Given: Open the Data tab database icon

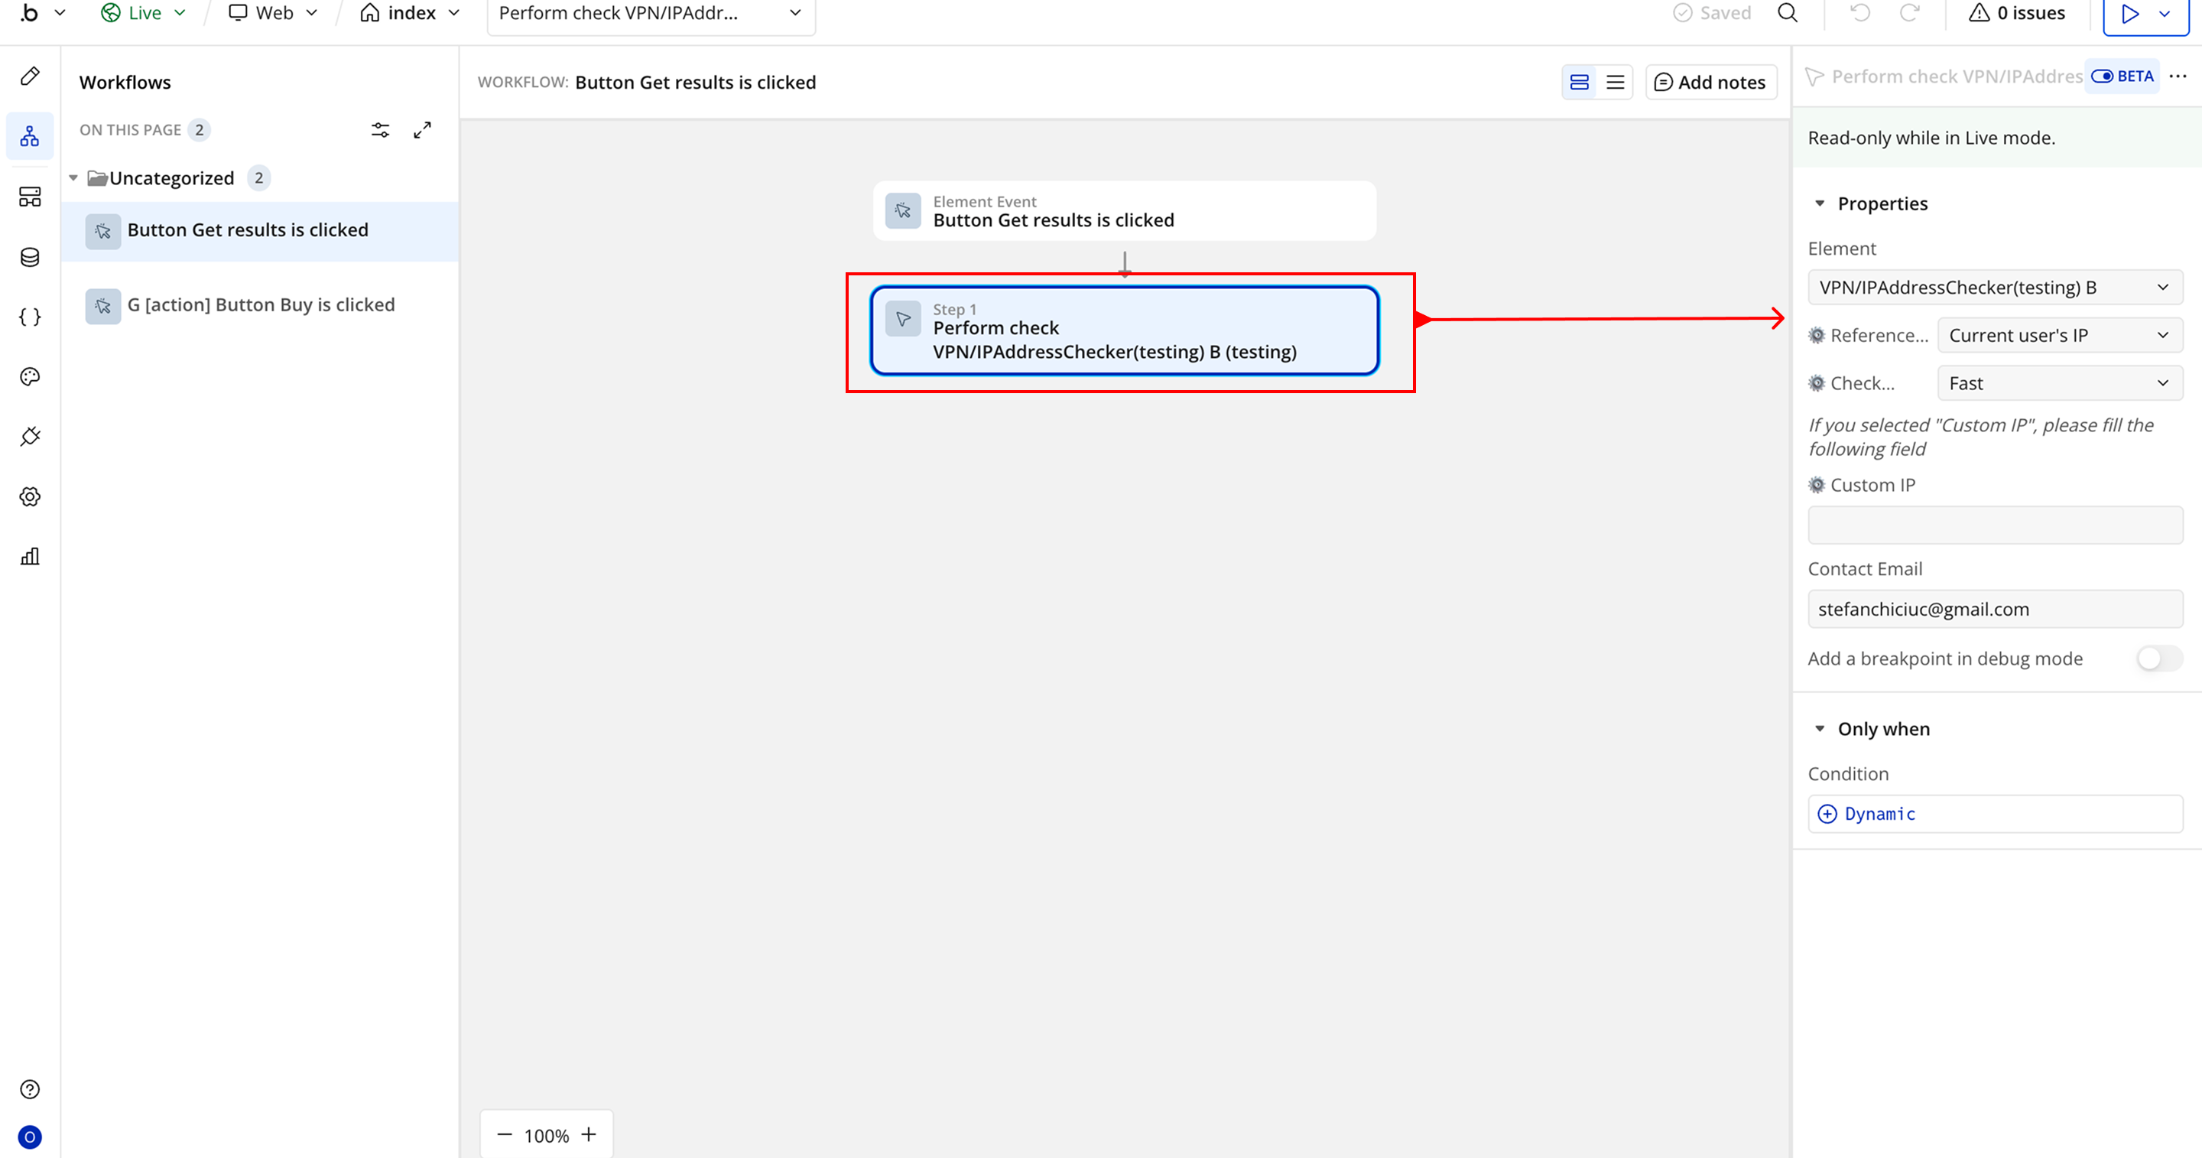Looking at the screenshot, I should click(30, 258).
